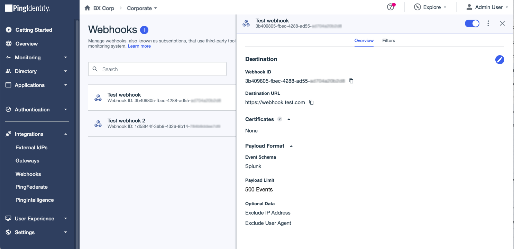Collapse the Payload Format section

tap(291, 146)
